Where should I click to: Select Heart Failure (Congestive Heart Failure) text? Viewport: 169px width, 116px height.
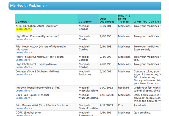[x=40, y=57]
